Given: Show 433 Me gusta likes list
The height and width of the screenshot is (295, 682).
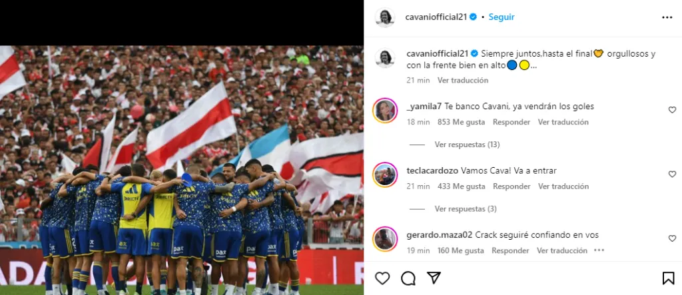Looking at the screenshot, I should point(461,186).
